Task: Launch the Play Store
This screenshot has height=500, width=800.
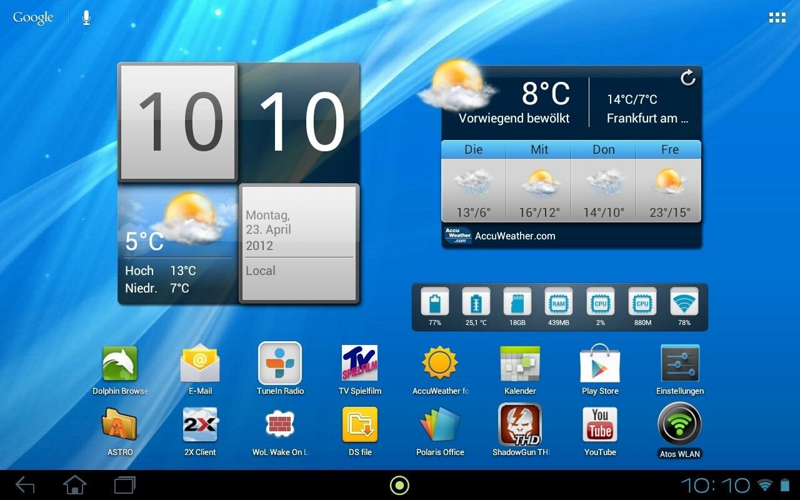Action: 600,363
